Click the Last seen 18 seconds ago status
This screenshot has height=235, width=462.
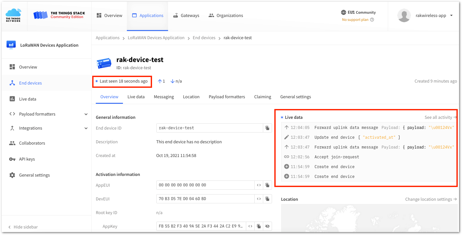122,81
